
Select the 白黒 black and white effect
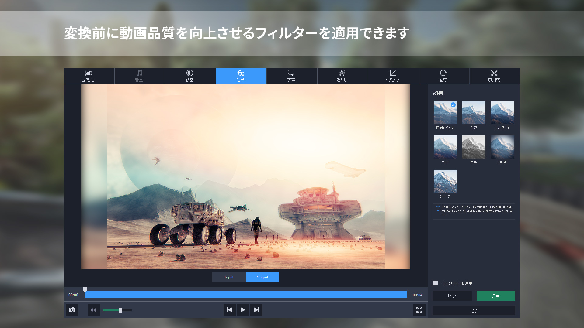pyautogui.click(x=474, y=147)
